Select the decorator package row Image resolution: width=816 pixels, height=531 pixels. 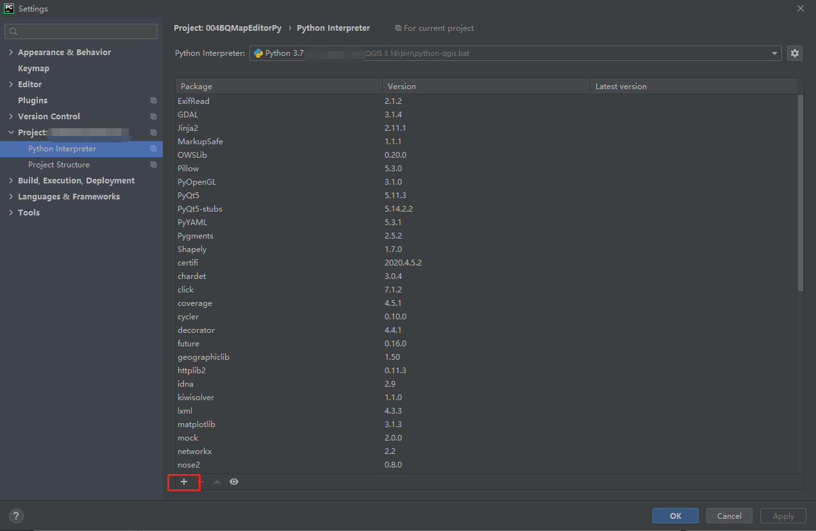coord(487,330)
